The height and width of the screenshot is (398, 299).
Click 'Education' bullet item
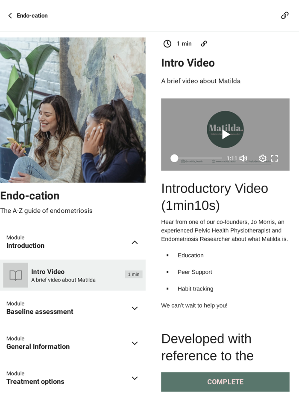[x=191, y=256]
